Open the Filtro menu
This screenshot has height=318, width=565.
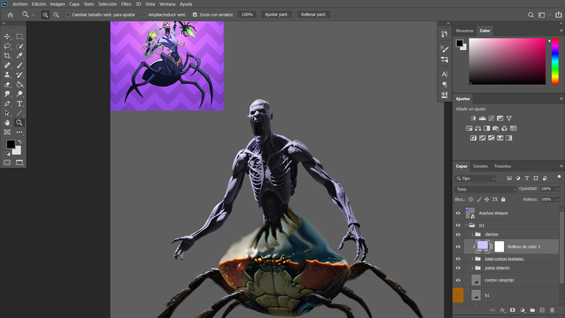(x=126, y=4)
